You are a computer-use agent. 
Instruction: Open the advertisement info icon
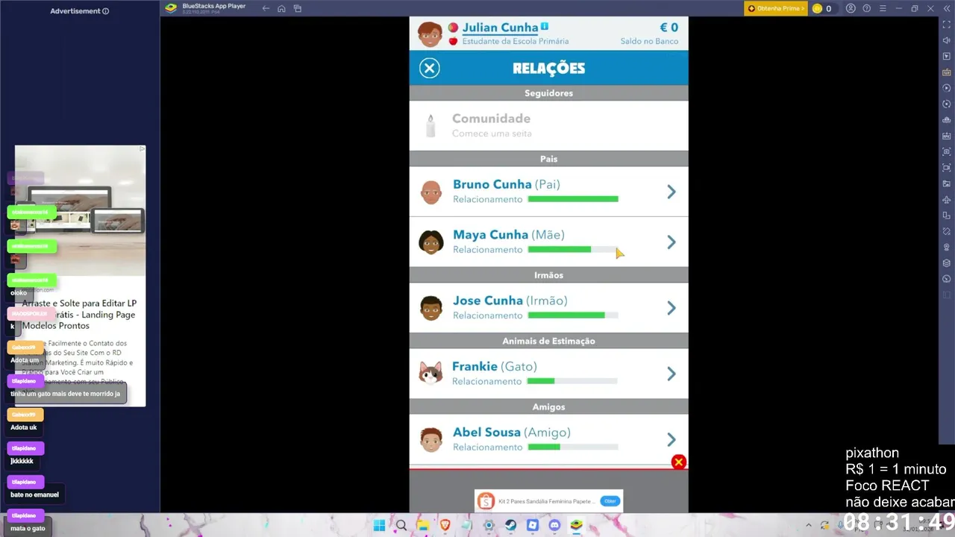105,11
